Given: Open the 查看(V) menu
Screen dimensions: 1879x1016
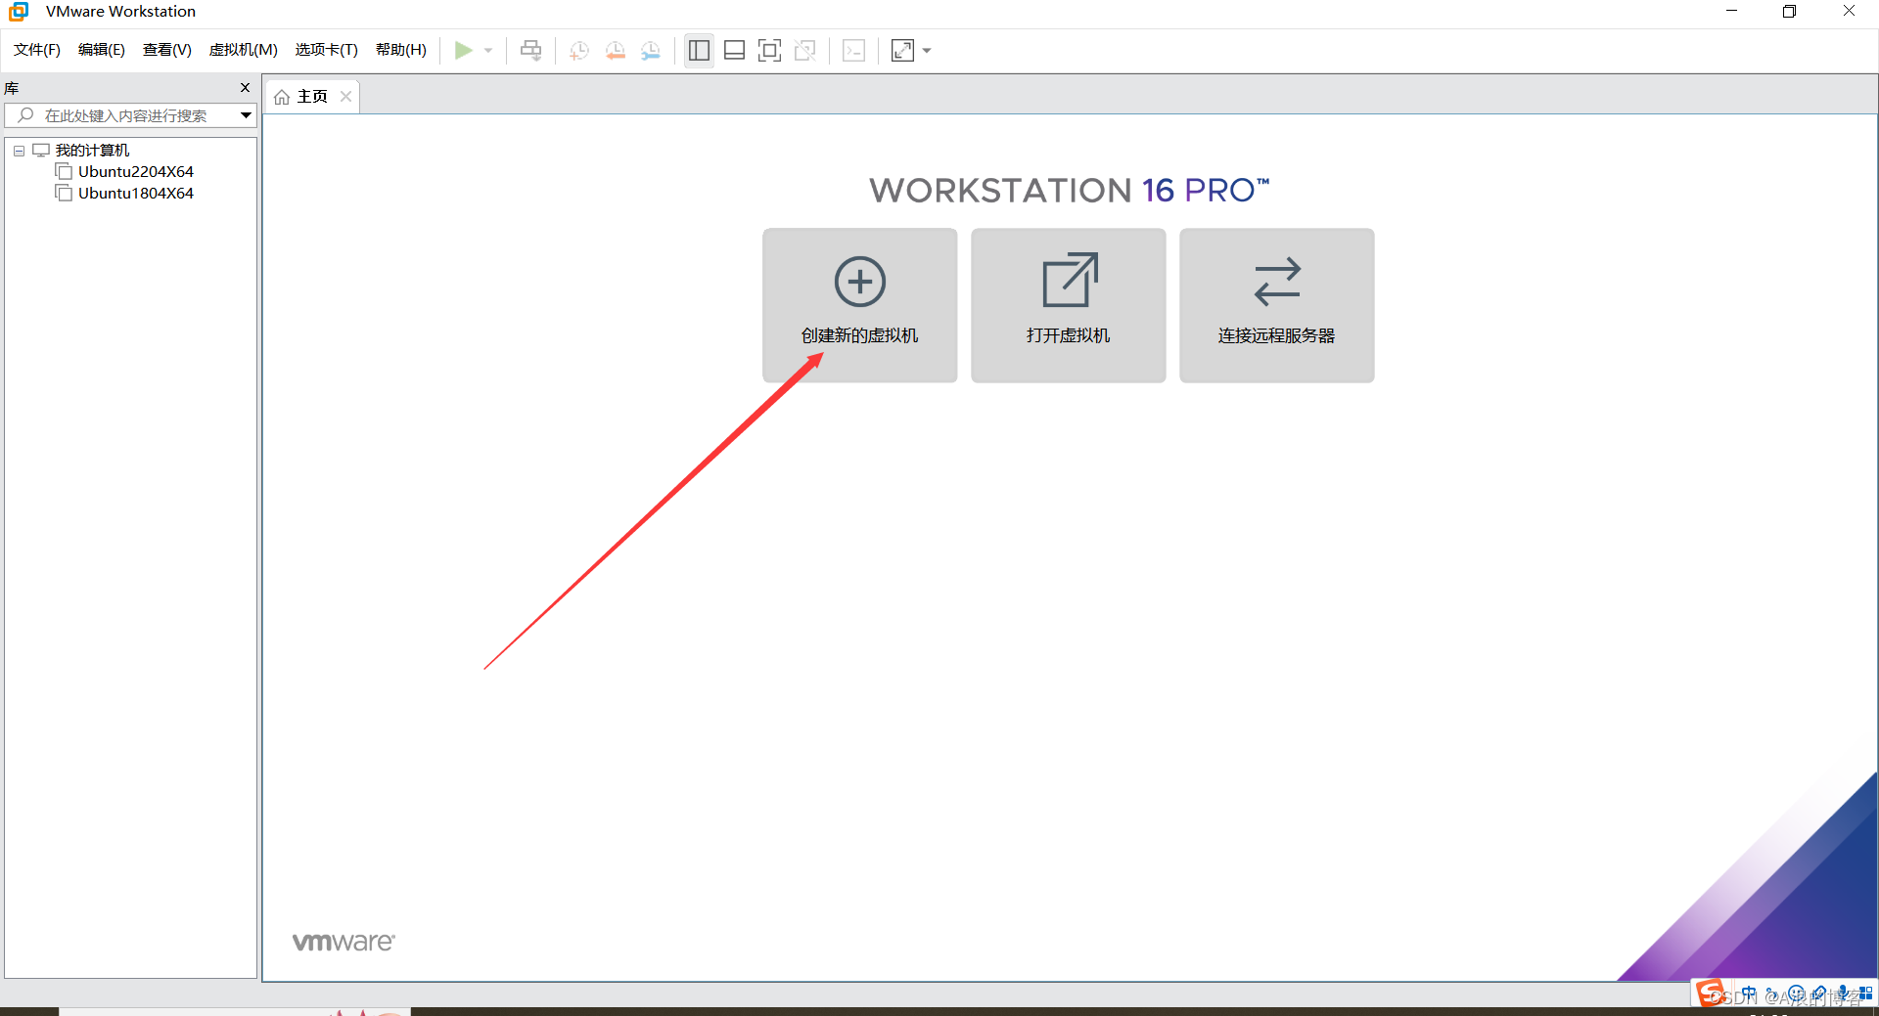Looking at the screenshot, I should [x=167, y=50].
